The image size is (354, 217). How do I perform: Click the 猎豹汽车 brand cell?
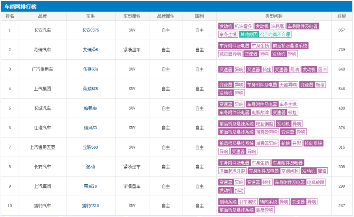point(42,206)
